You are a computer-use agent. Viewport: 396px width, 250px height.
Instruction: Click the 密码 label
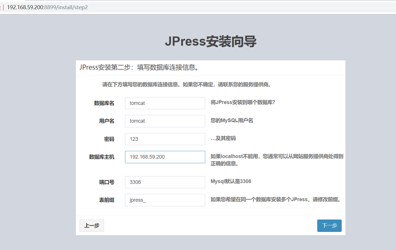[109, 139]
